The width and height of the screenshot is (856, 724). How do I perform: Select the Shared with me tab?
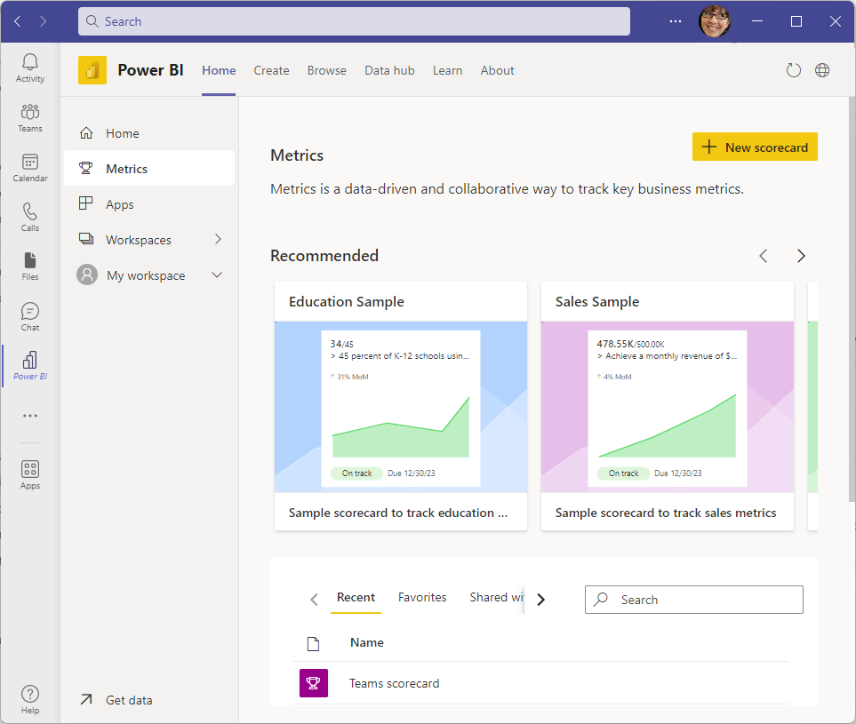click(x=496, y=598)
